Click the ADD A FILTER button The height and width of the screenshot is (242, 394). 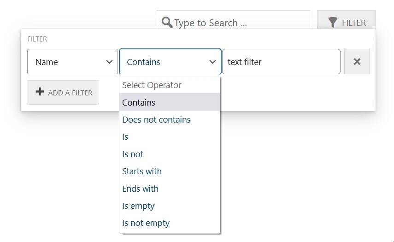coord(63,93)
